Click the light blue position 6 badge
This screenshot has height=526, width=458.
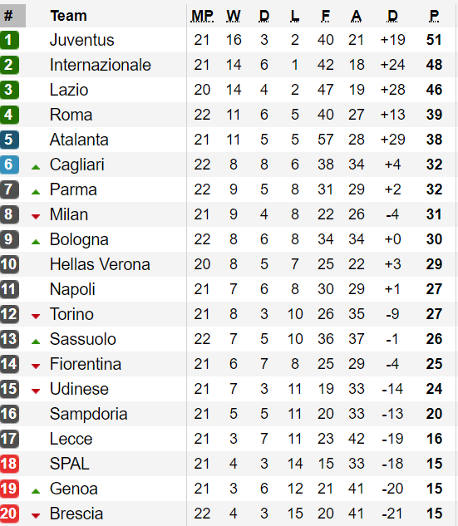click(9, 165)
